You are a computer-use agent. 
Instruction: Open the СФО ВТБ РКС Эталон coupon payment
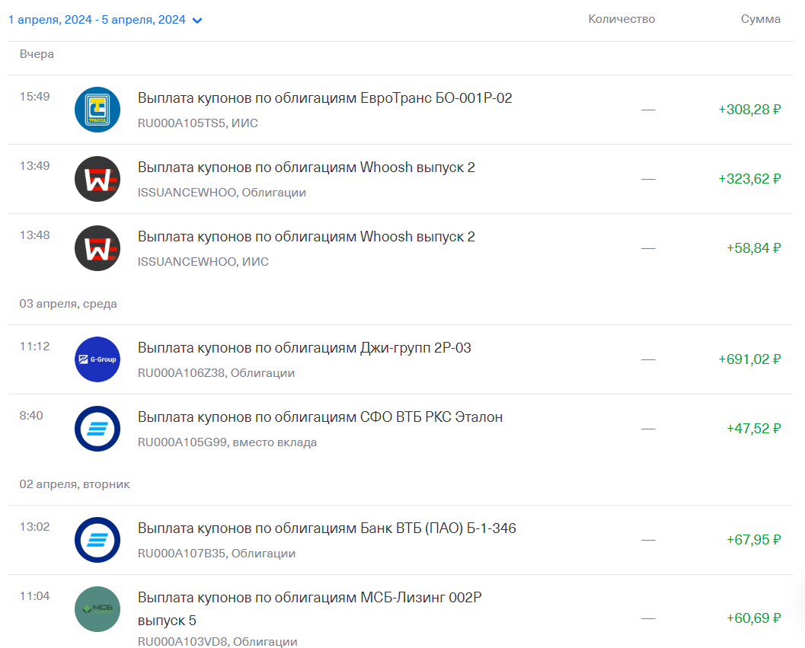click(401, 429)
